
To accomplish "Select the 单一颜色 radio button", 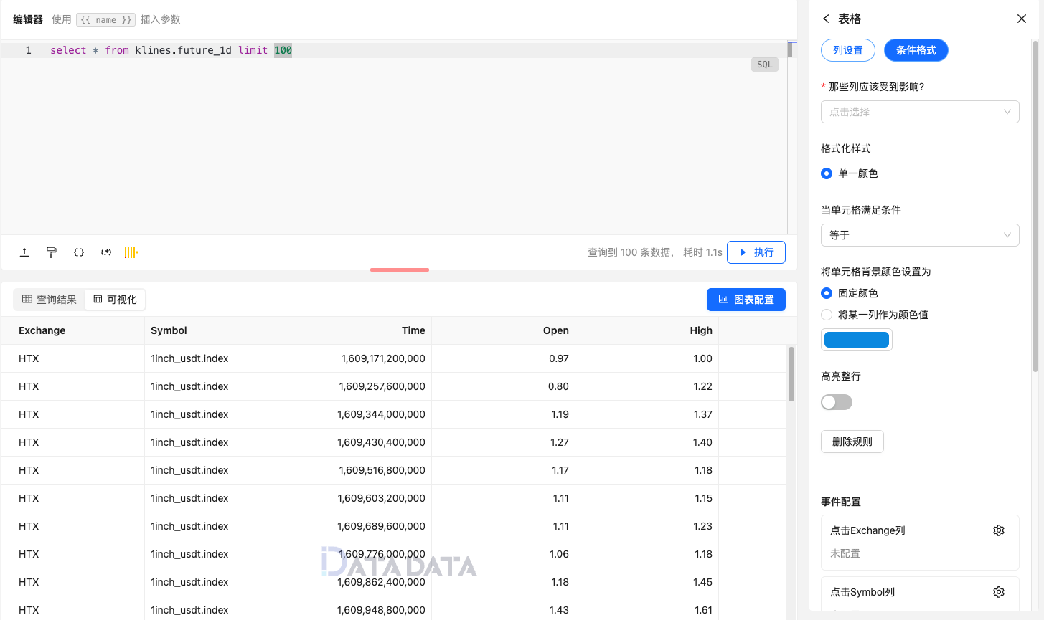I will tap(827, 173).
